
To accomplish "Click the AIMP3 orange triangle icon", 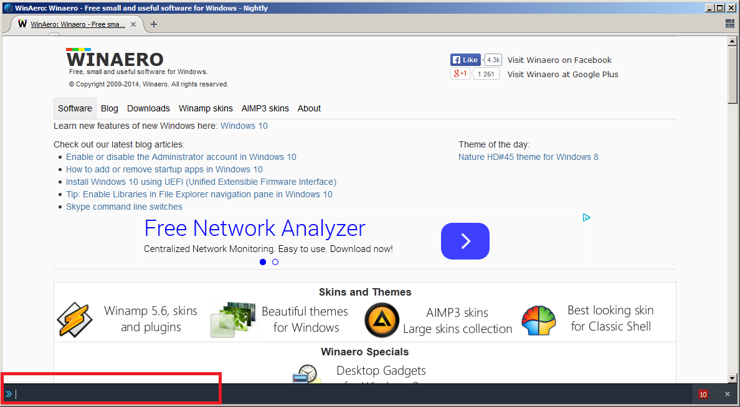I will click(x=382, y=320).
